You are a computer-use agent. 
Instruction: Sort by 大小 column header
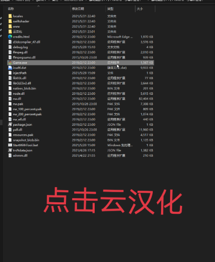140,9
